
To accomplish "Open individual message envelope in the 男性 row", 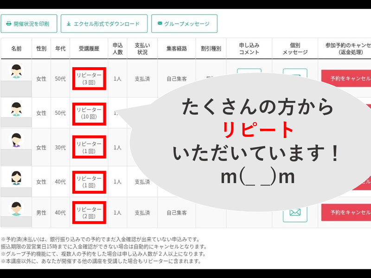I will click(x=295, y=212).
